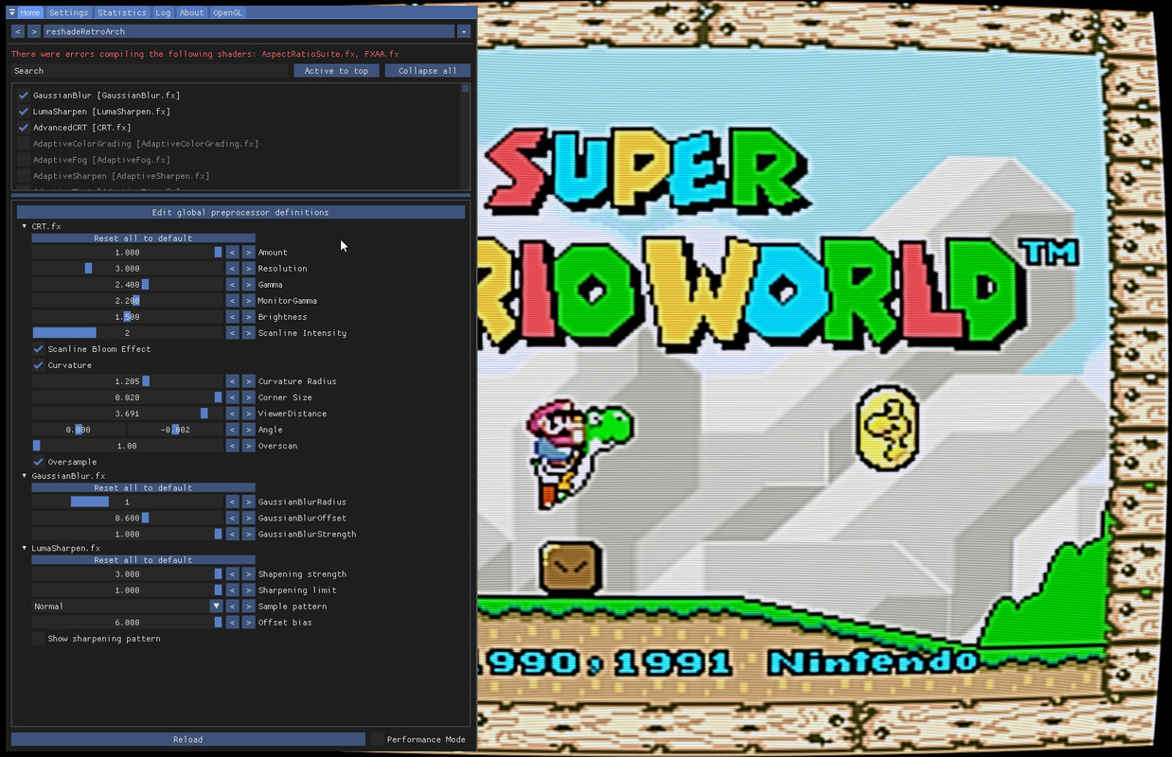
Task: Toggle Curvature checkbox
Action: [38, 365]
